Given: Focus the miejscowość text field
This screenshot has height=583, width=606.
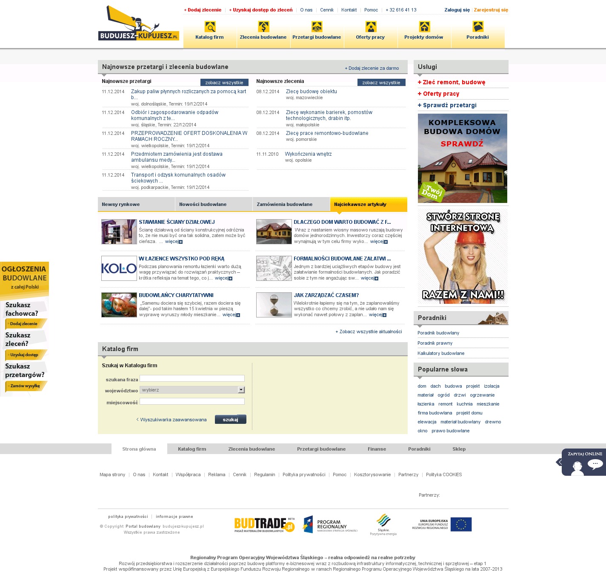Looking at the screenshot, I should tap(192, 401).
